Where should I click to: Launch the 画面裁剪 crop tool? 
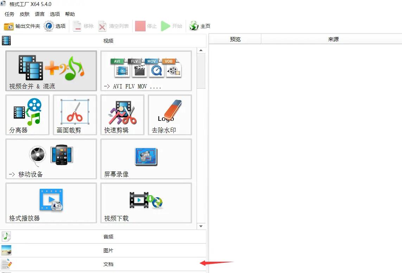pos(75,115)
